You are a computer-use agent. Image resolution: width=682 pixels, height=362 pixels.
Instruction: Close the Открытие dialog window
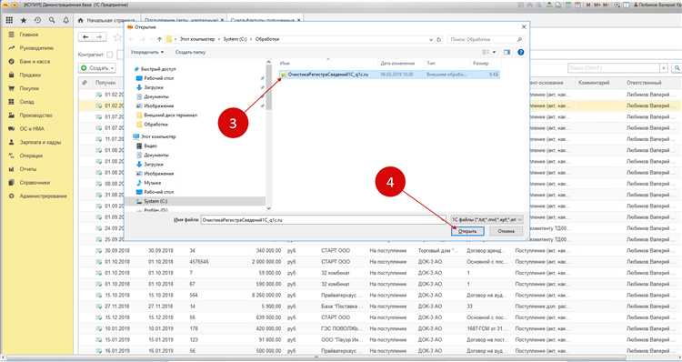(524, 27)
